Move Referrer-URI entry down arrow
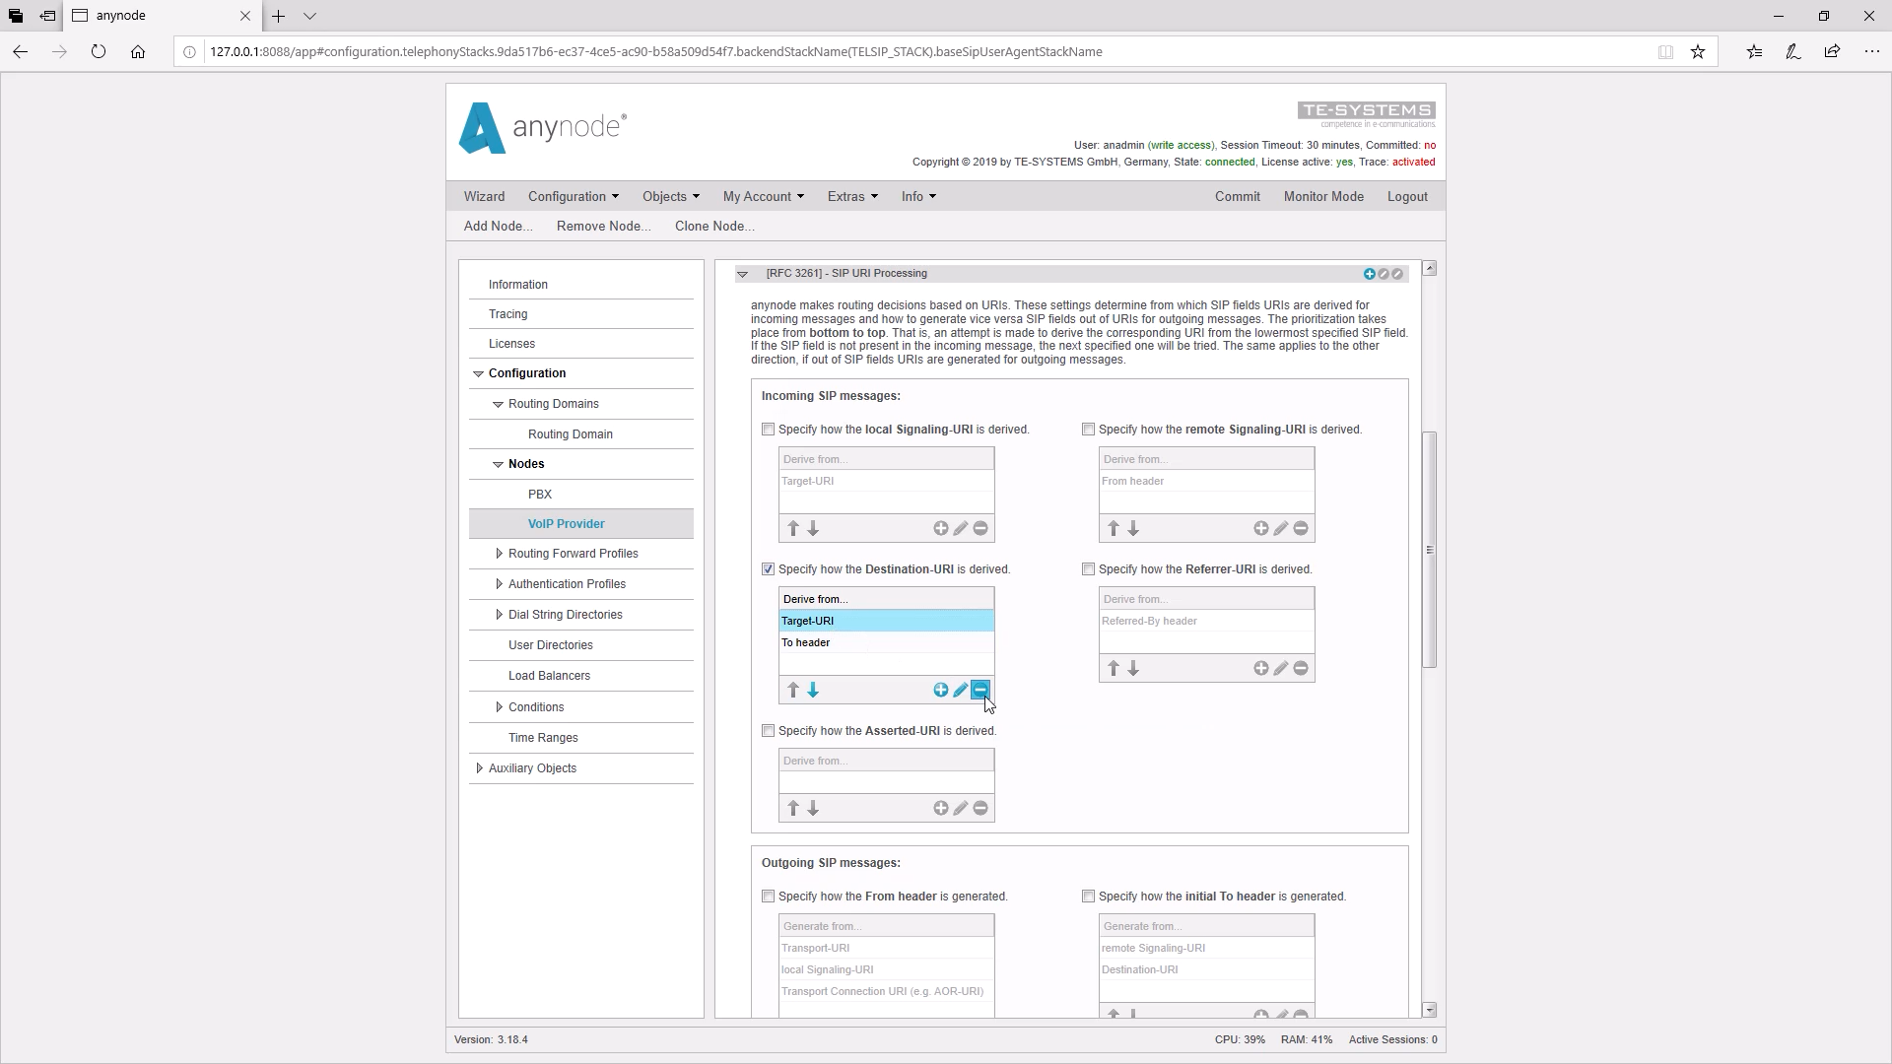Image resolution: width=1892 pixels, height=1064 pixels. pos(1133,669)
